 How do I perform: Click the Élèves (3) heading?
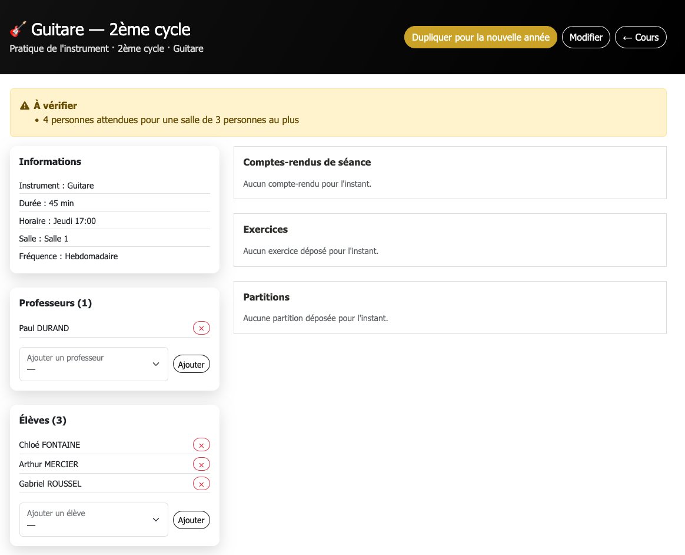pyautogui.click(x=43, y=420)
